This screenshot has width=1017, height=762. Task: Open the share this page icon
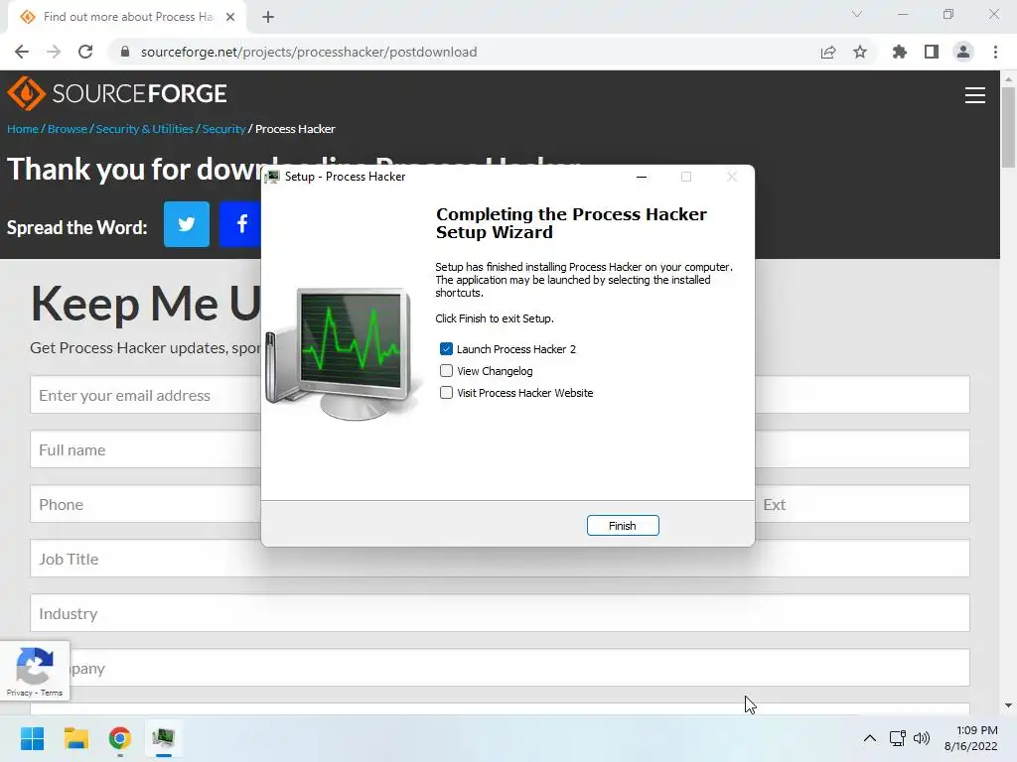(828, 52)
